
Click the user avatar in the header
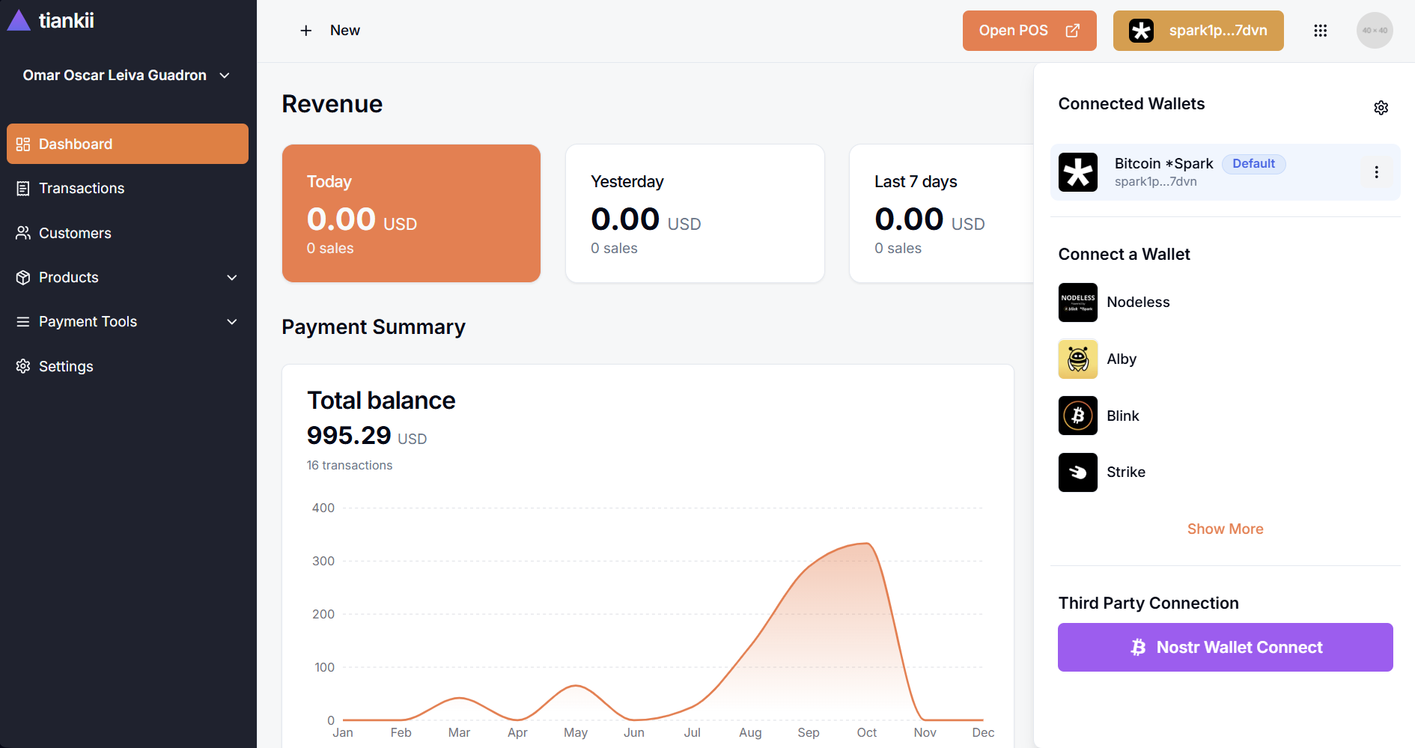(x=1374, y=31)
